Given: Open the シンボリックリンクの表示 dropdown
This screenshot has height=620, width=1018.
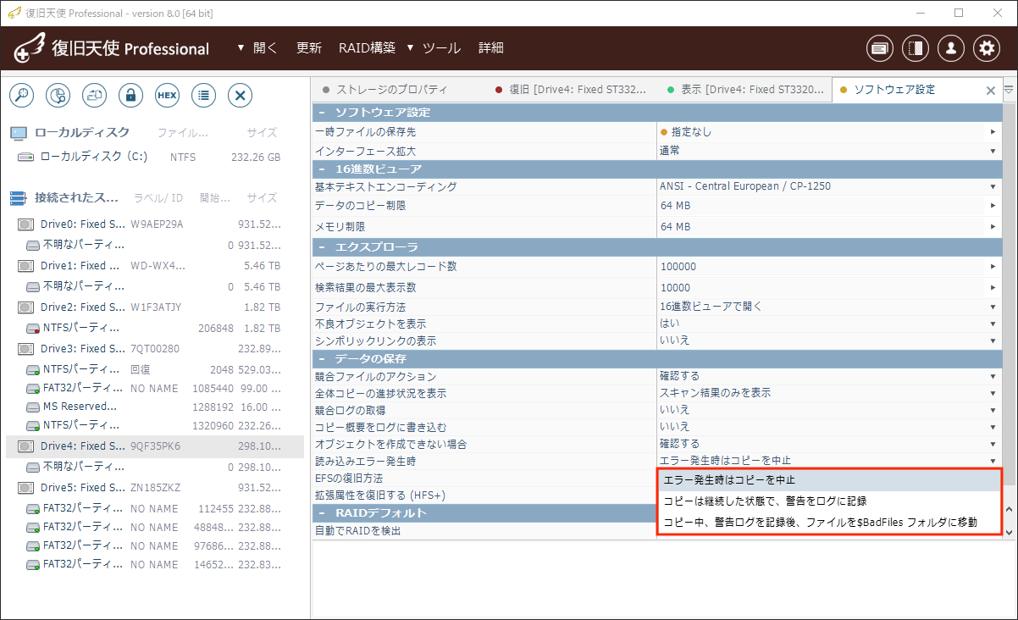Looking at the screenshot, I should (x=993, y=340).
